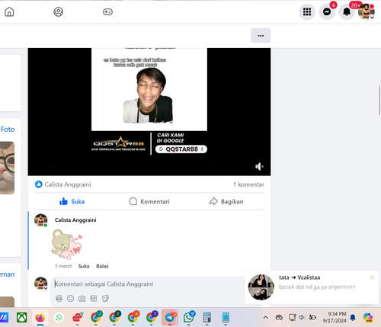This screenshot has width=381, height=327.
Task: Open the tata notification profile picture
Action: pyautogui.click(x=261, y=287)
